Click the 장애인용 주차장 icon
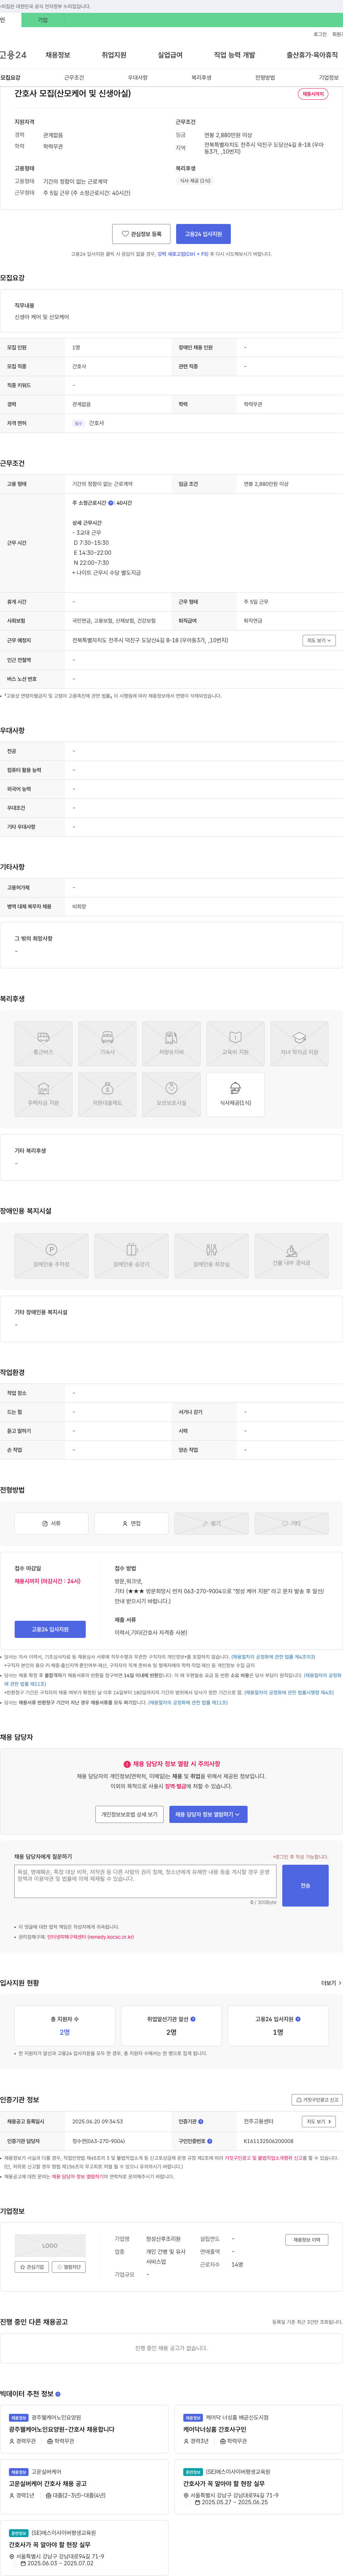 [x=51, y=1256]
